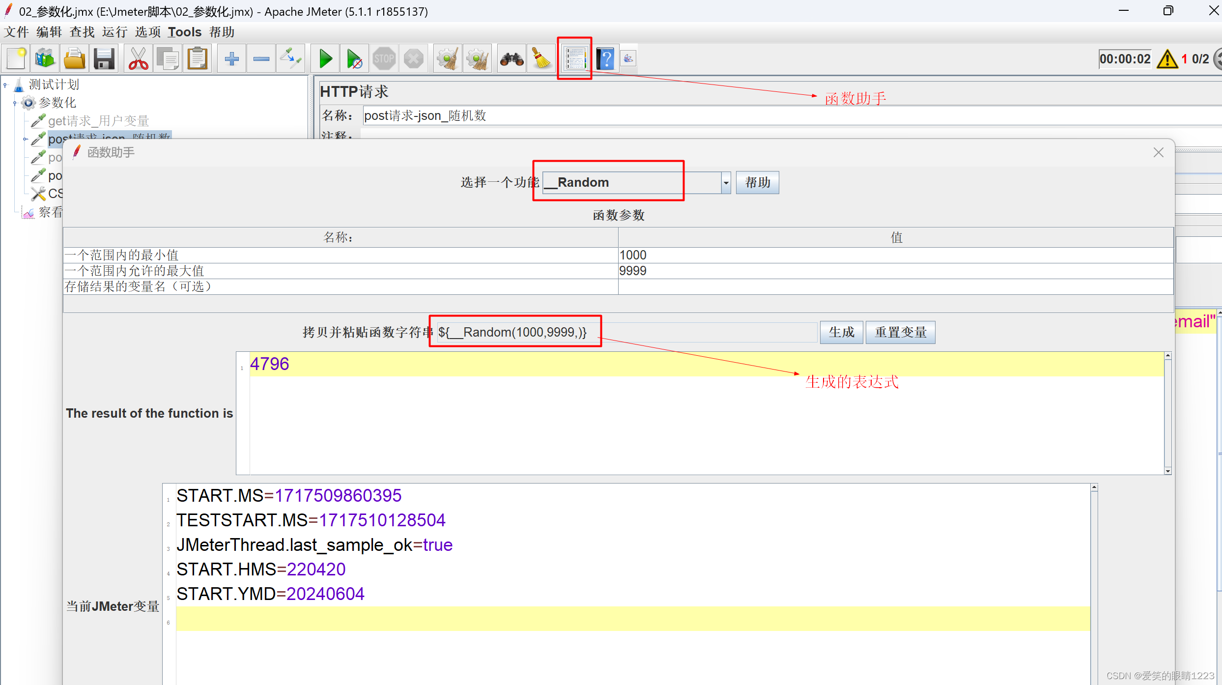
Task: Click the green Start run icon
Action: tap(325, 59)
